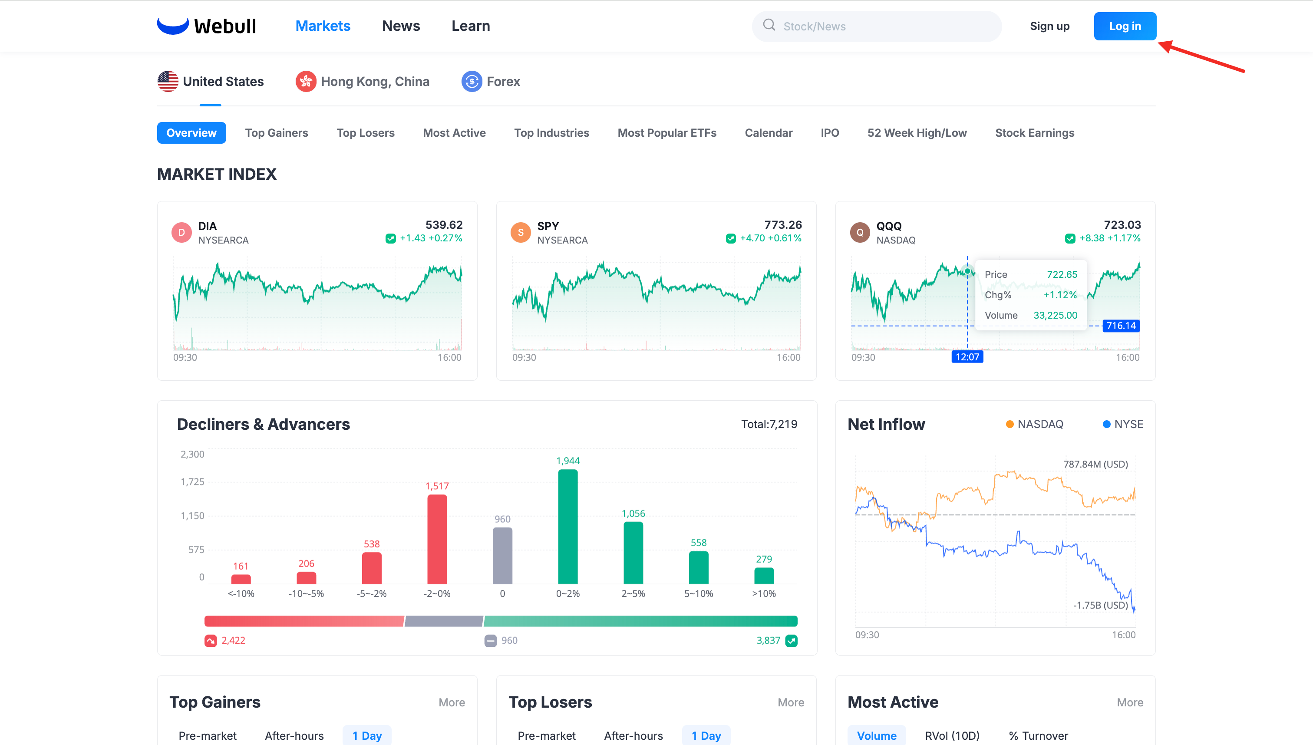
Task: Click the search magnifier icon
Action: [x=769, y=25]
